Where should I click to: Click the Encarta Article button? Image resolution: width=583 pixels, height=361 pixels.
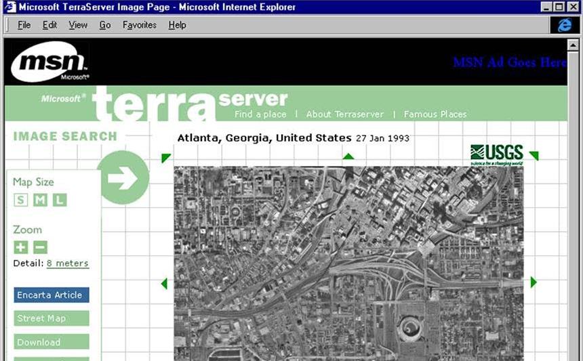52,295
